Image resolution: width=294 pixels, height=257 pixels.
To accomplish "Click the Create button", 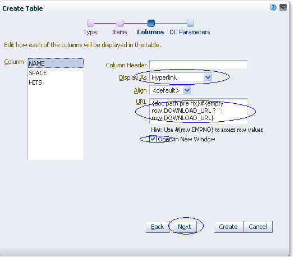I will 228,227.
